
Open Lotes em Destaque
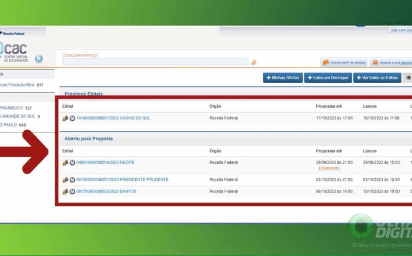tap(328, 78)
